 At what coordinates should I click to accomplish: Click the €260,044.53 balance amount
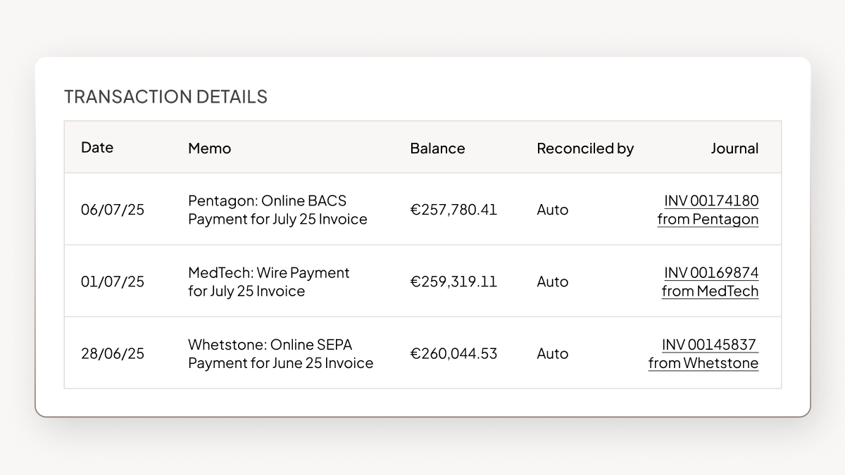(x=453, y=353)
